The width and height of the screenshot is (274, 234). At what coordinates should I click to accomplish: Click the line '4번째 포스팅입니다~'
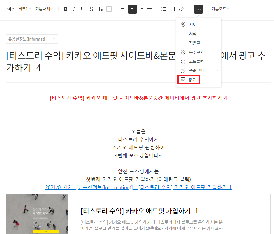[x=138, y=155]
